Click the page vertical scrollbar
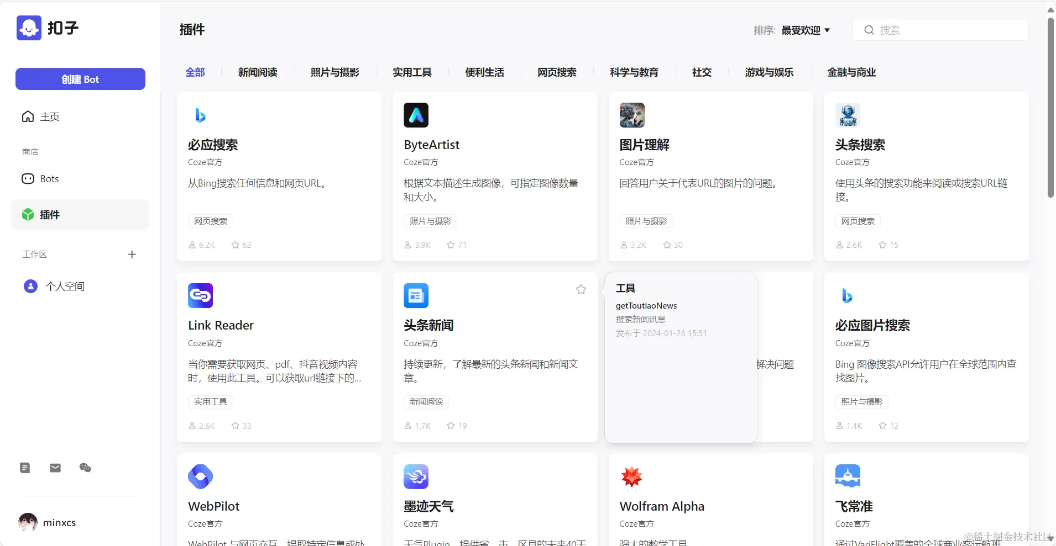Screen dimensions: 1056x546 (x=1050, y=108)
